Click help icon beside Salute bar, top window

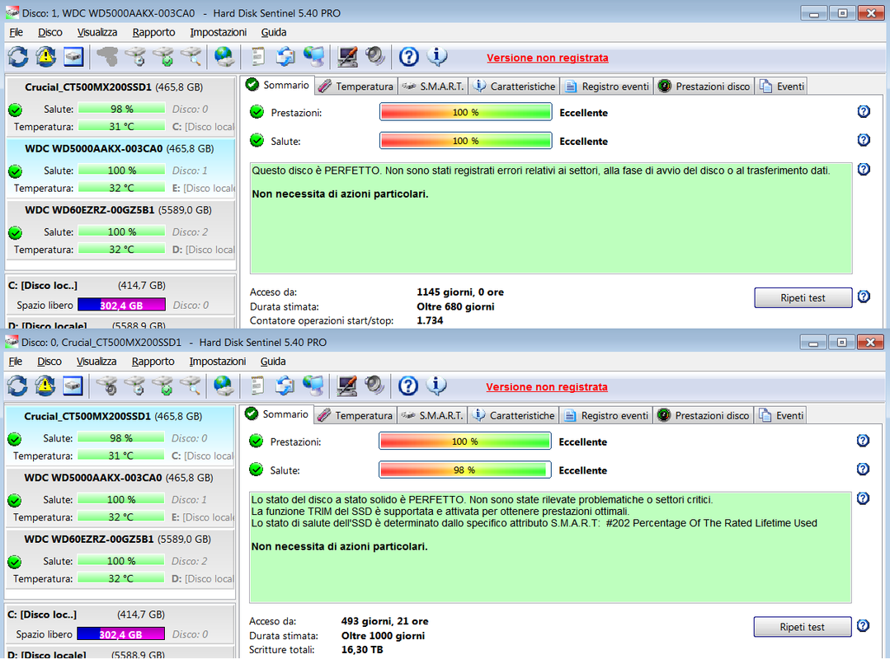tap(864, 140)
